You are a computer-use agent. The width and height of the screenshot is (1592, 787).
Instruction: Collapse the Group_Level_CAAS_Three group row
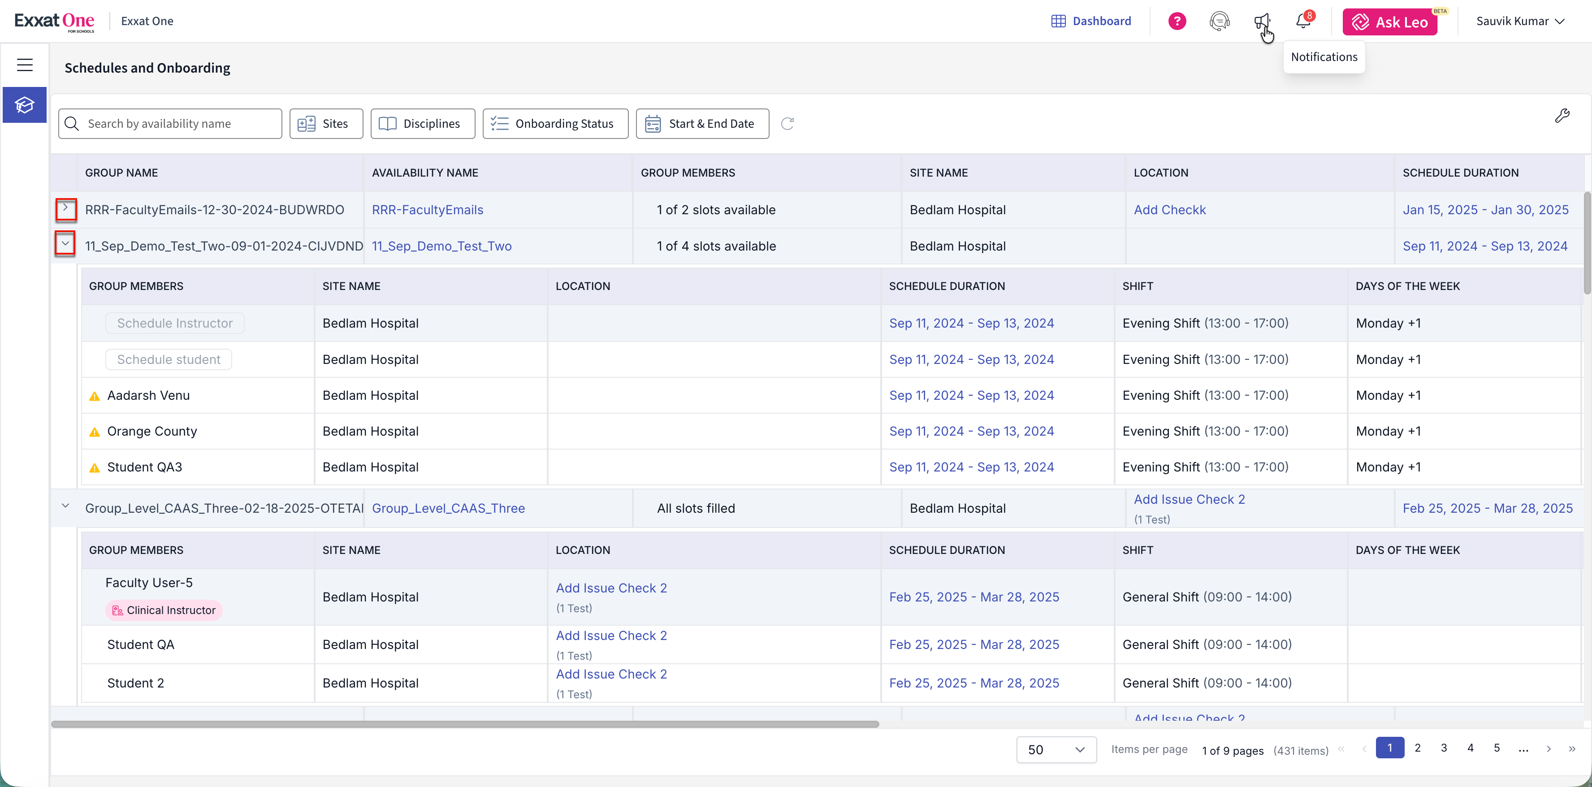65,506
